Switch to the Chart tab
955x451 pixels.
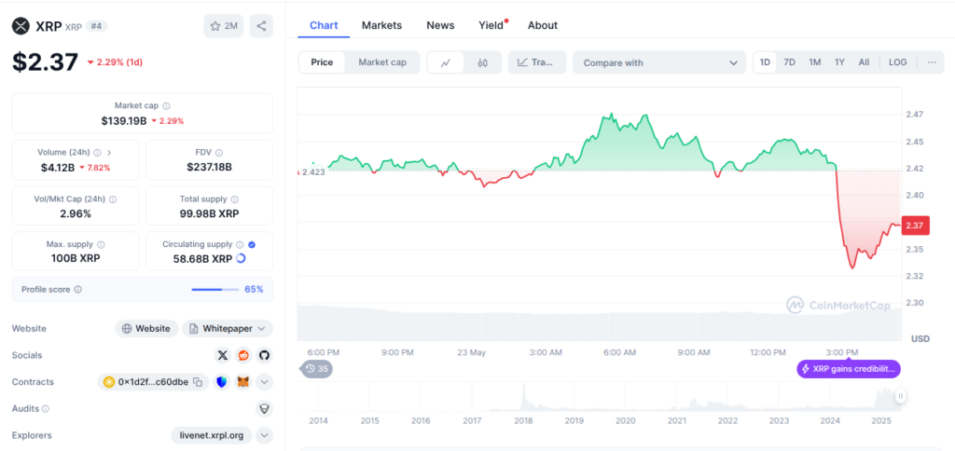[324, 25]
